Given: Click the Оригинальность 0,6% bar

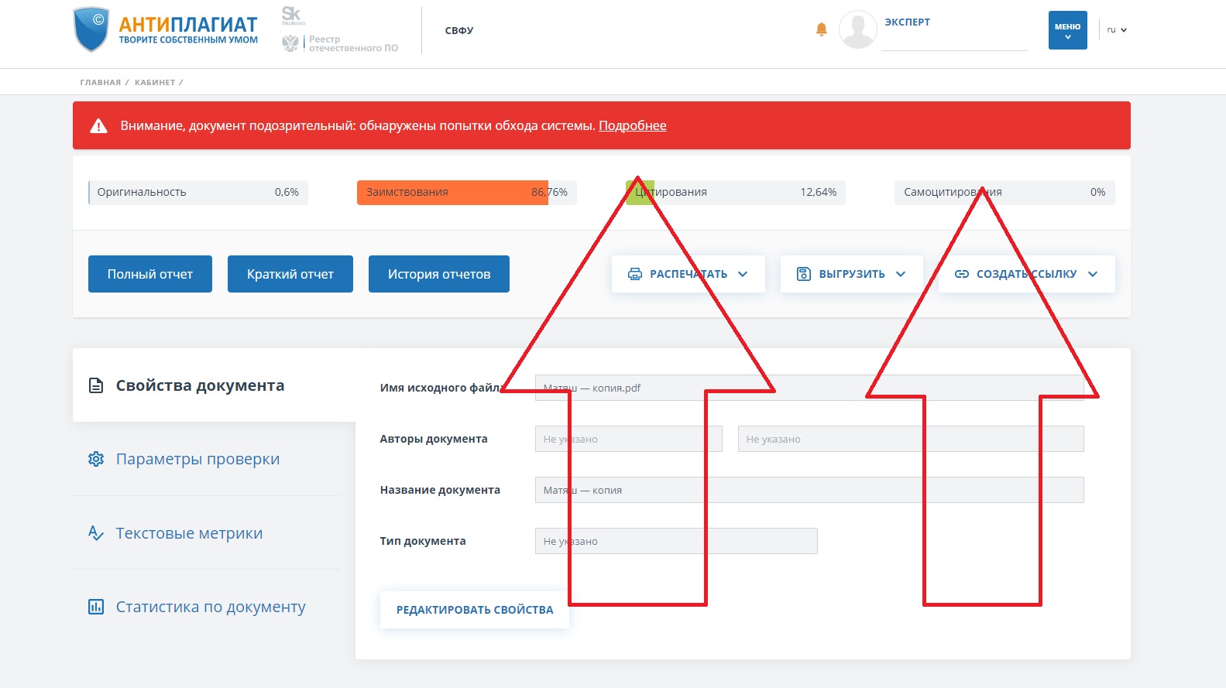Looking at the screenshot, I should tap(198, 192).
